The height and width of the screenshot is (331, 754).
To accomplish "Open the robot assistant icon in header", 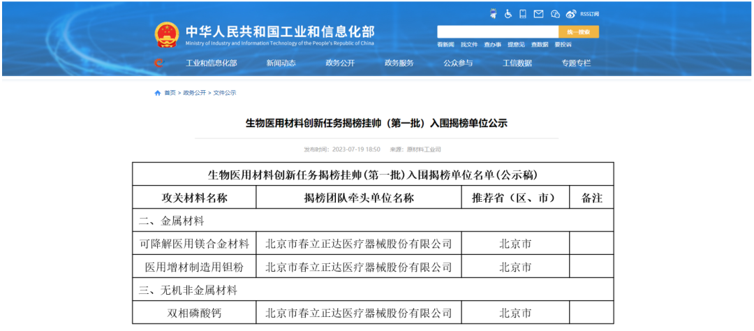I will pyautogui.click(x=493, y=14).
